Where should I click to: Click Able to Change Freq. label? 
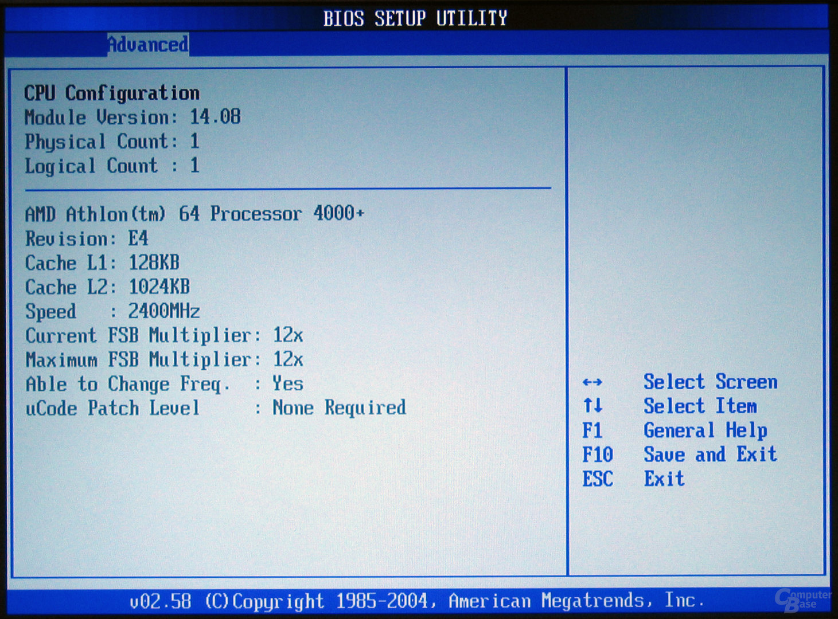tap(128, 385)
